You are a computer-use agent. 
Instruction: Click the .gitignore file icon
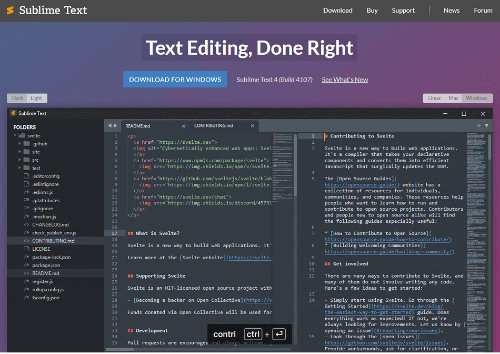point(26,208)
